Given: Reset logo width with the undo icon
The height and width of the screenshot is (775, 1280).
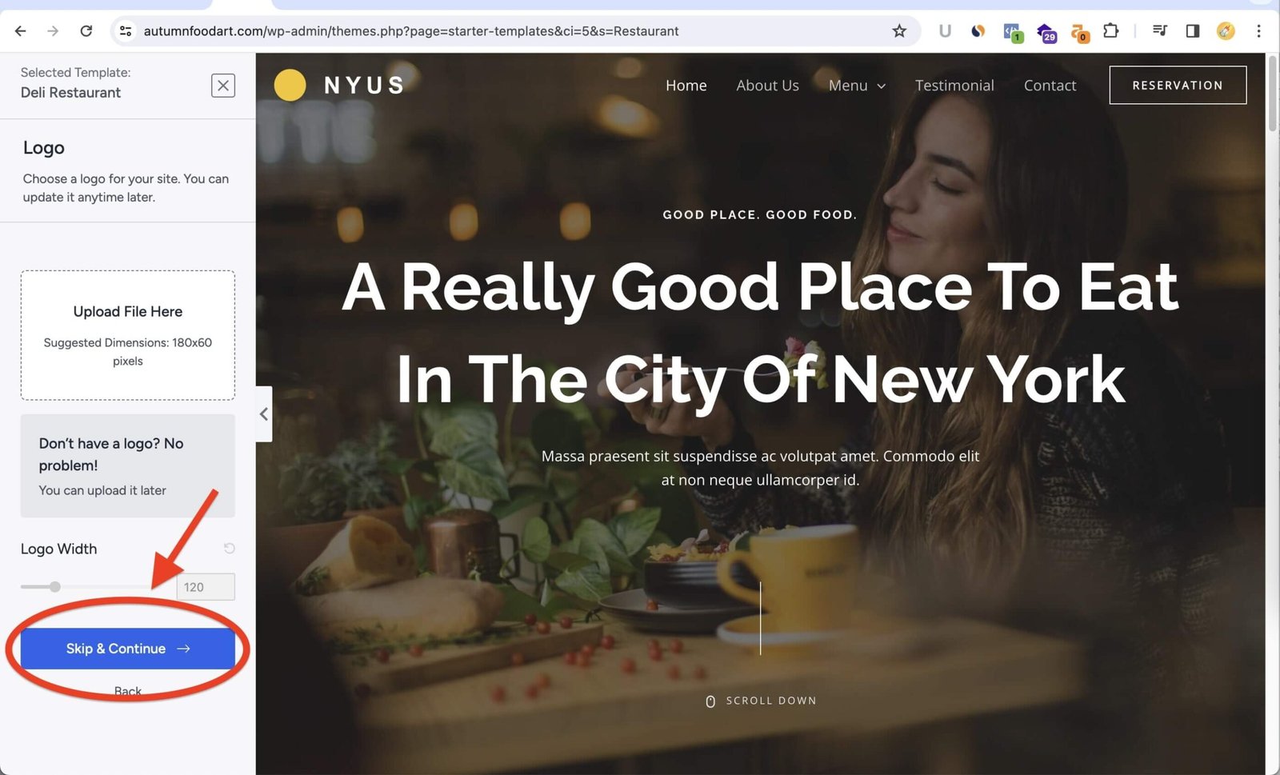Looking at the screenshot, I should [230, 549].
